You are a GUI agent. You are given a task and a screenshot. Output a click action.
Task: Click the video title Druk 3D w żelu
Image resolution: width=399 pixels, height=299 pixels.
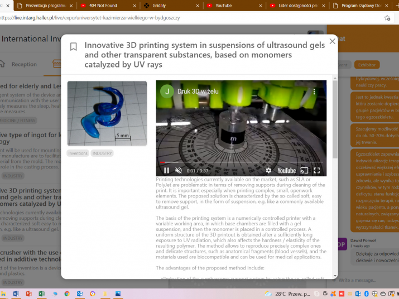point(195,91)
